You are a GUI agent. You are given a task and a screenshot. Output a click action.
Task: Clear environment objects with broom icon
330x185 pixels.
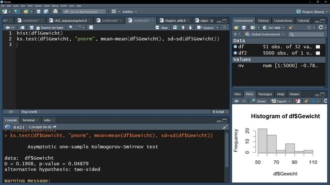pyautogui.click(x=291, y=27)
